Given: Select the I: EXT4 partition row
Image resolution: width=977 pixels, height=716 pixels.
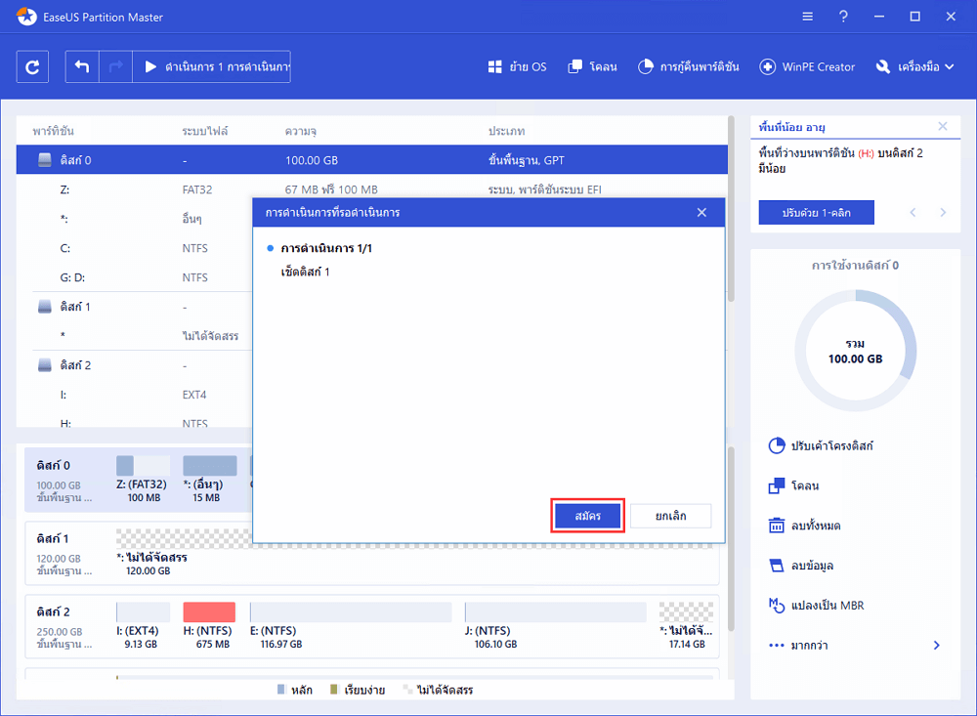Looking at the screenshot, I should tap(135, 395).
